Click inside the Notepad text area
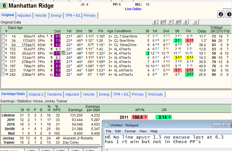The image size is (232, 151). click(x=168, y=141)
